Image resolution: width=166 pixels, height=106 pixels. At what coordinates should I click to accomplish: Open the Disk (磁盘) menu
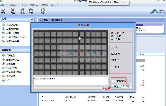coord(14,5)
